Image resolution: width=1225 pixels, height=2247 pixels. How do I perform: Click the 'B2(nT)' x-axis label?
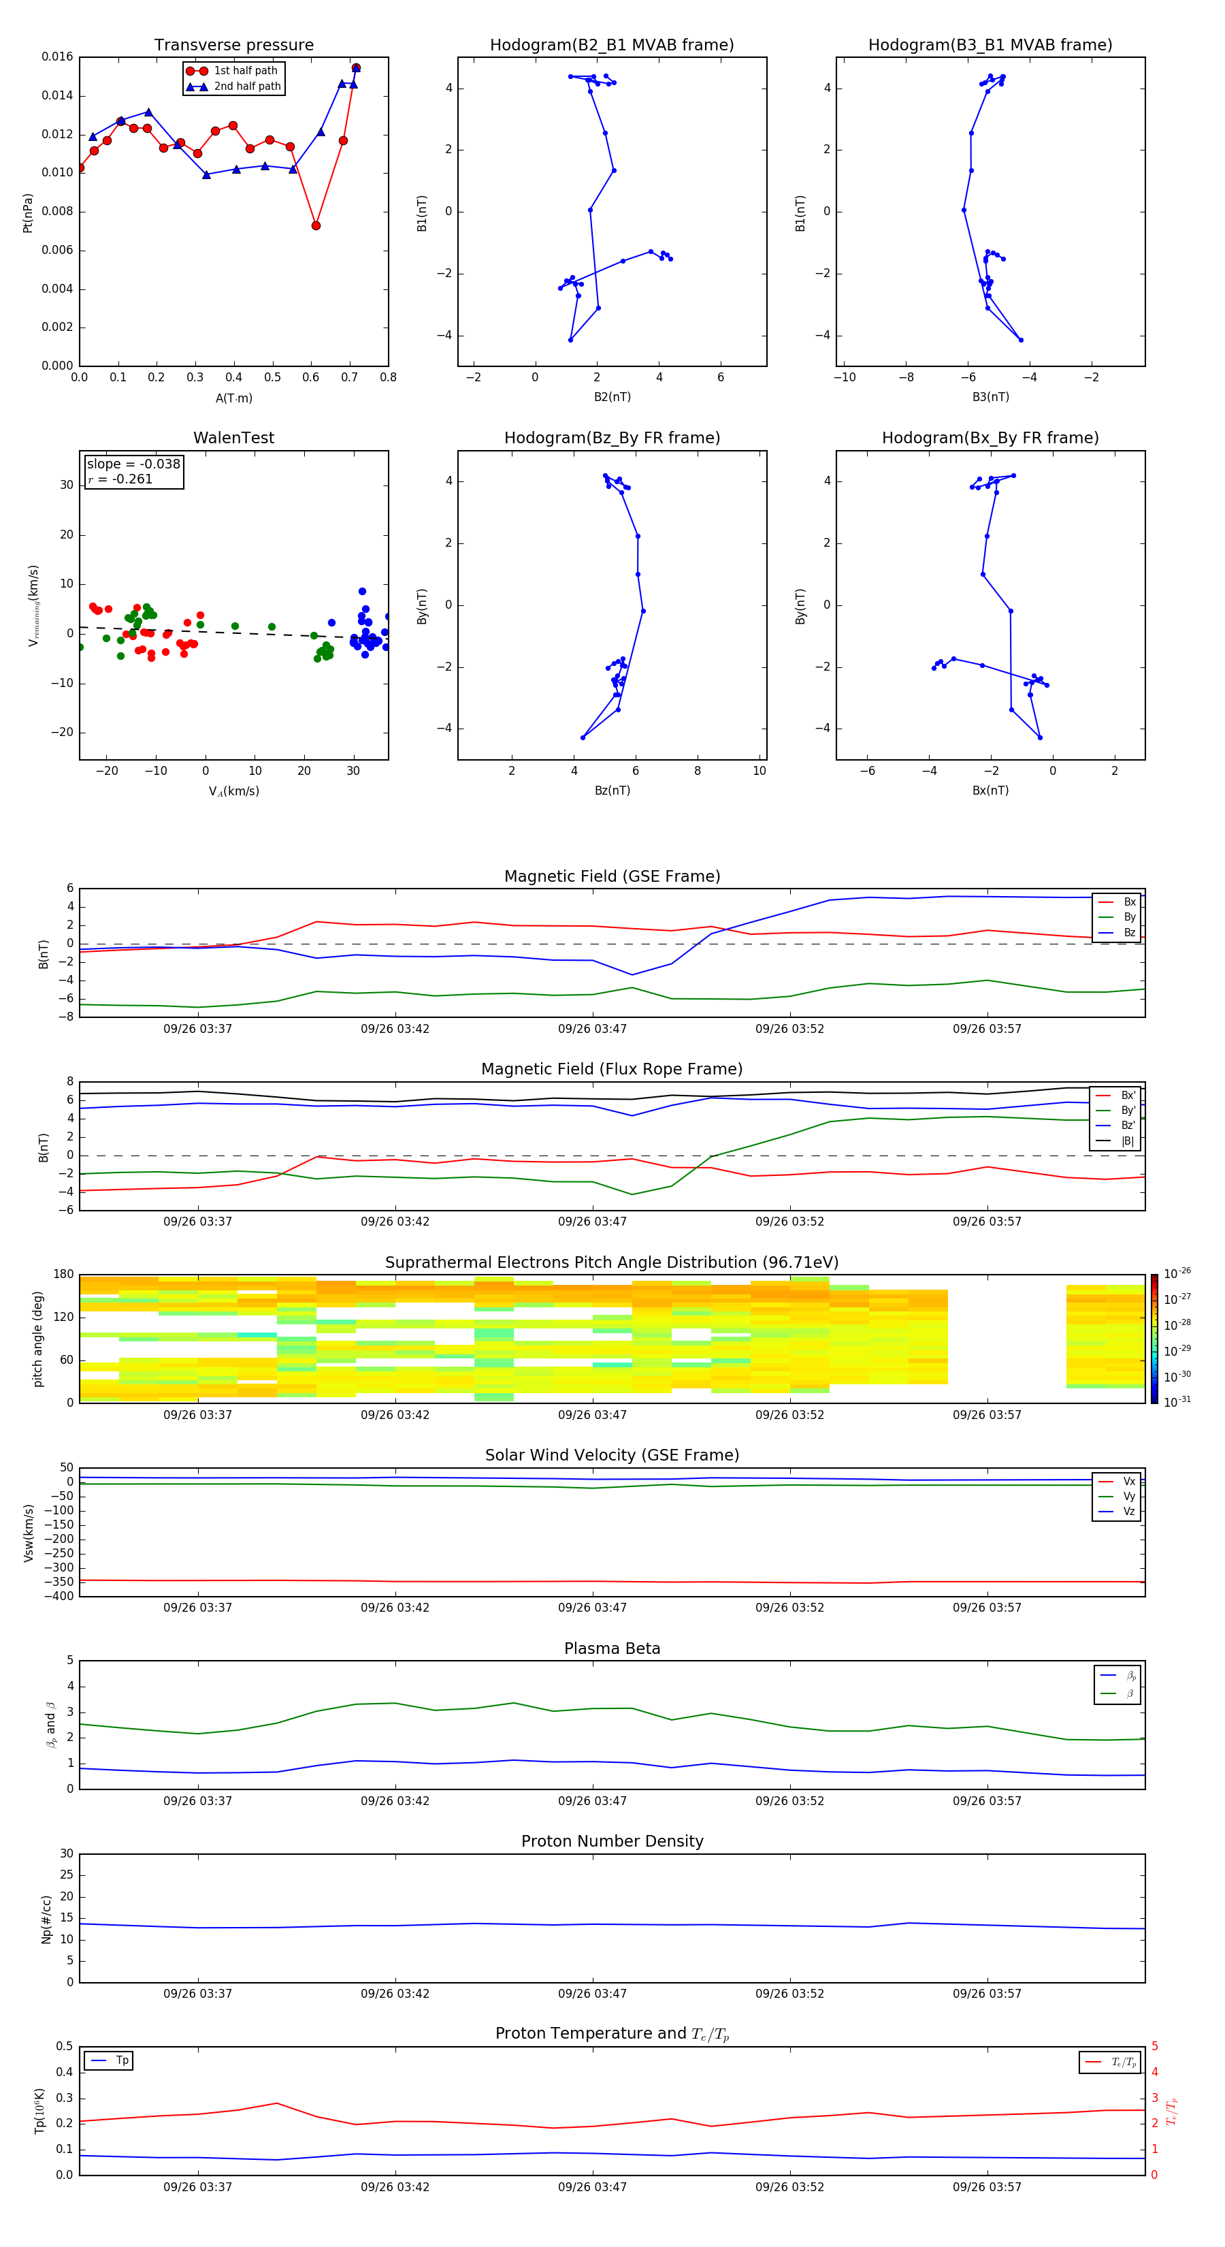(612, 397)
